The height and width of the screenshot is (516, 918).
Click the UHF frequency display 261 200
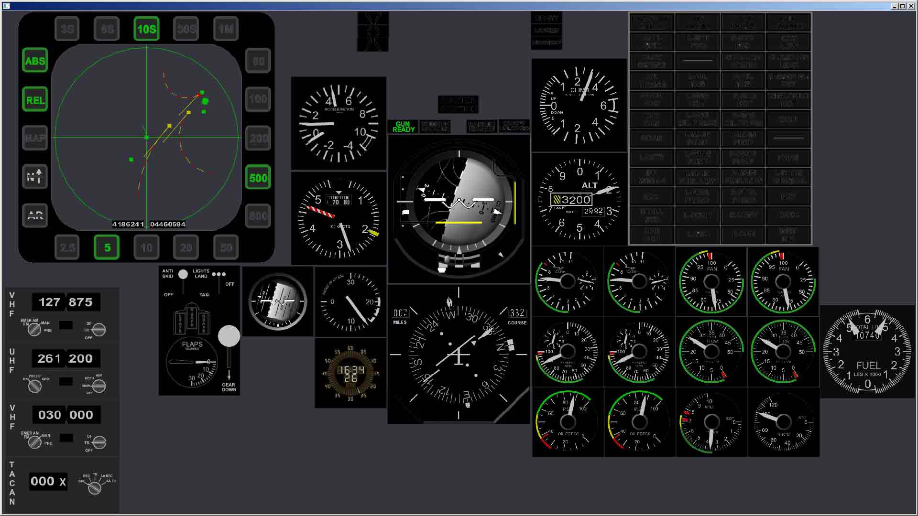pyautogui.click(x=66, y=358)
